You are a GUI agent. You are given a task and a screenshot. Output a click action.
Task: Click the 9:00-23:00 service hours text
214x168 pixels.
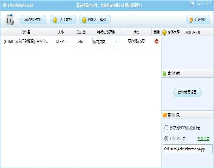[192, 33]
